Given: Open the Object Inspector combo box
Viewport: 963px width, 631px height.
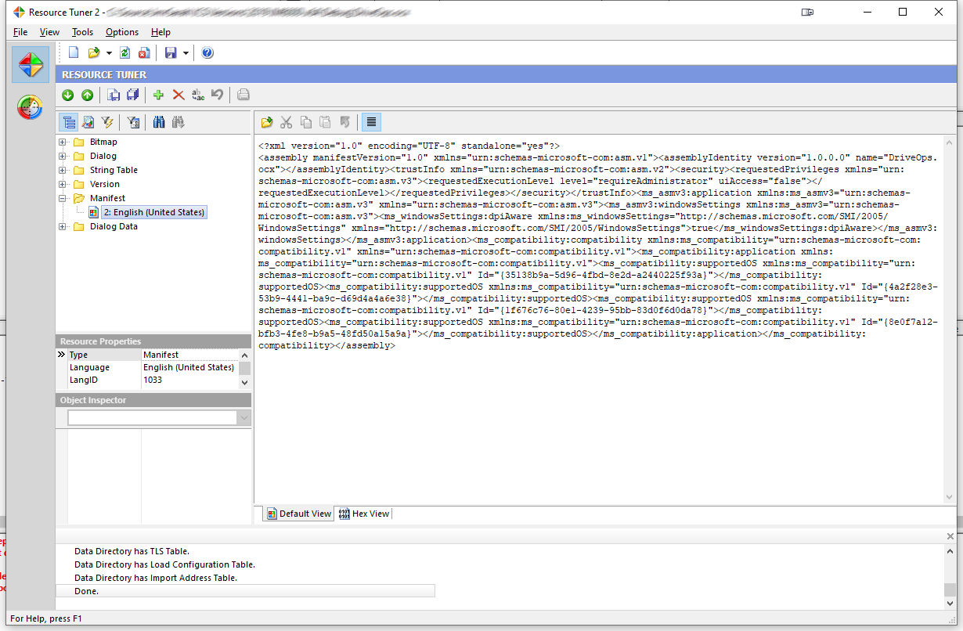Looking at the screenshot, I should pyautogui.click(x=243, y=419).
